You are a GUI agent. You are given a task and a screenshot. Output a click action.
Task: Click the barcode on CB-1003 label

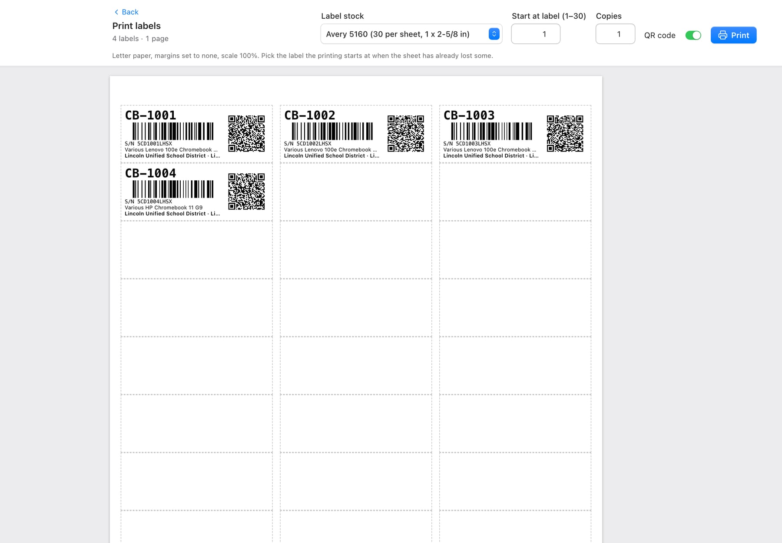click(x=491, y=131)
